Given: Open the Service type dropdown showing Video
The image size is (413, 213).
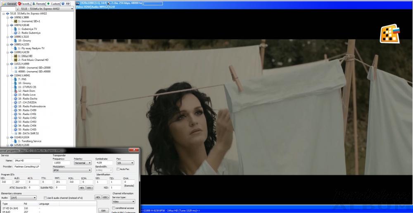Looking at the screenshot, I should (123, 202).
